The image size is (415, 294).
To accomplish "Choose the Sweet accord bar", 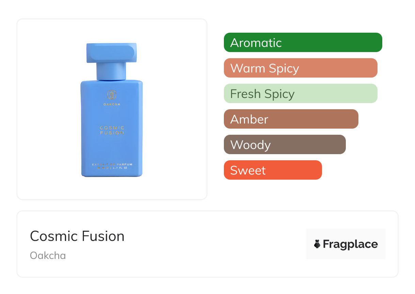I will [273, 170].
